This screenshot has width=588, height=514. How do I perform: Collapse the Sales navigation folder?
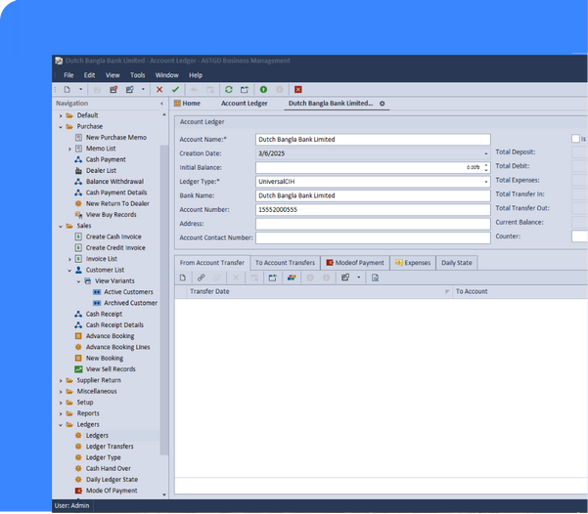[61, 227]
